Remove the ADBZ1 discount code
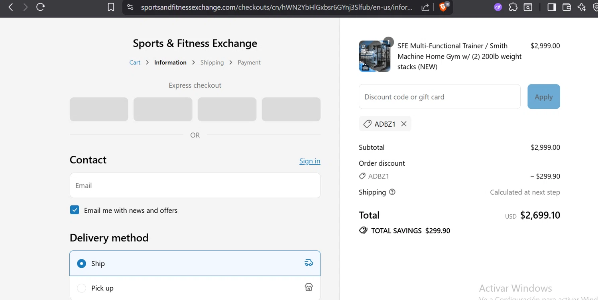Screen dimensions: 598x300 tap(404, 124)
